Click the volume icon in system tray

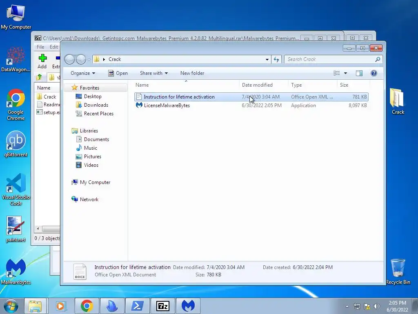point(377,306)
